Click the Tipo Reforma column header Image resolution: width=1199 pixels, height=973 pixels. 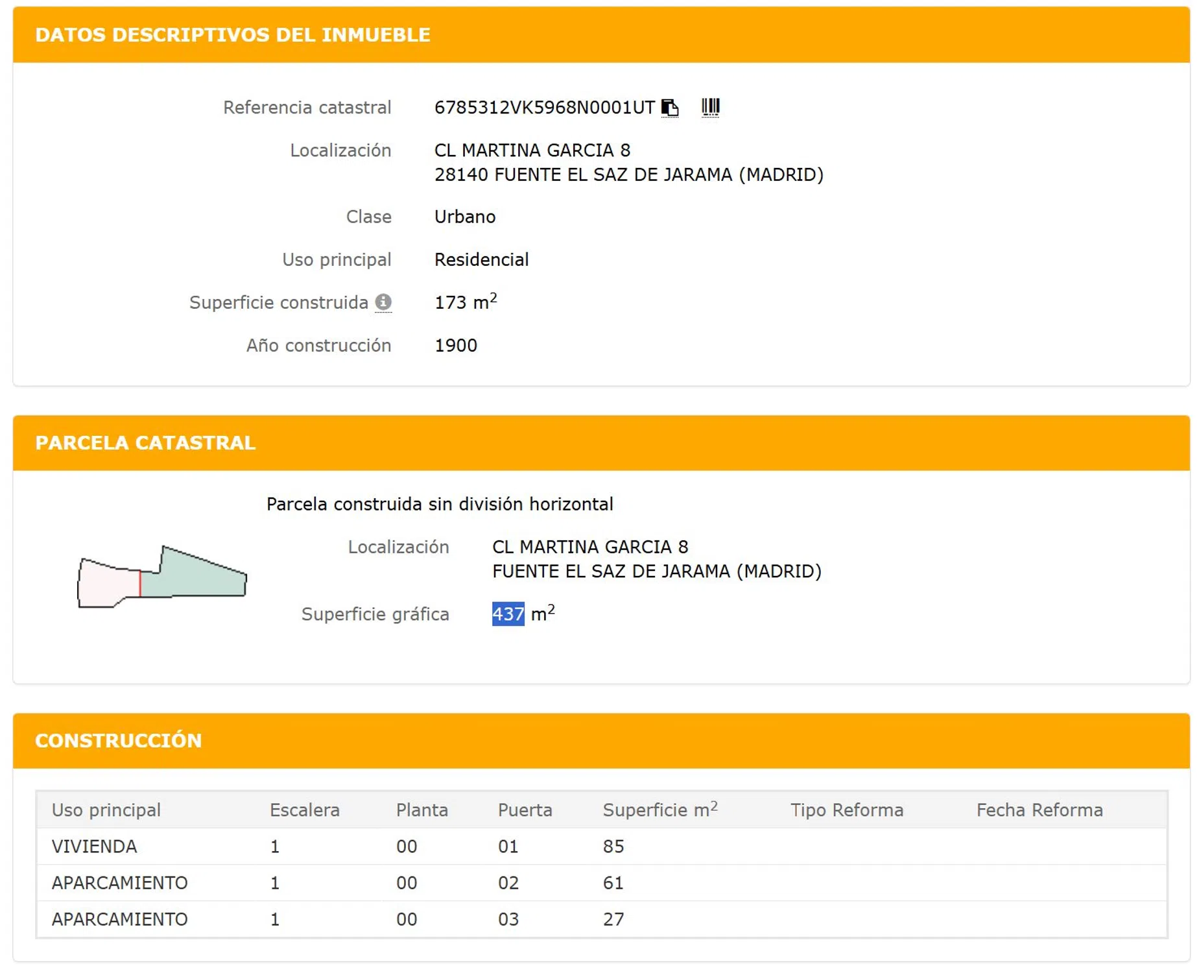point(846,810)
